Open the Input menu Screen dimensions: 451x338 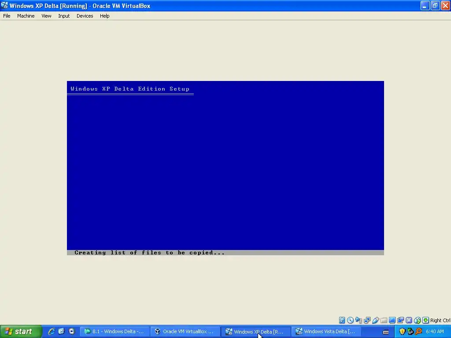tap(64, 16)
